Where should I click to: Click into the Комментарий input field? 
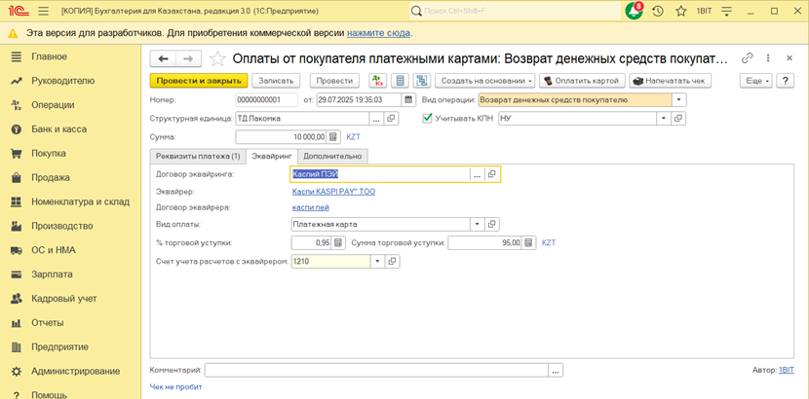376,371
